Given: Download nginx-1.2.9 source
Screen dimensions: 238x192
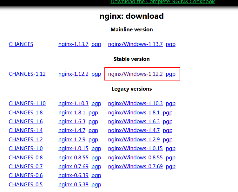Looking at the screenshot, I should point(72,140).
